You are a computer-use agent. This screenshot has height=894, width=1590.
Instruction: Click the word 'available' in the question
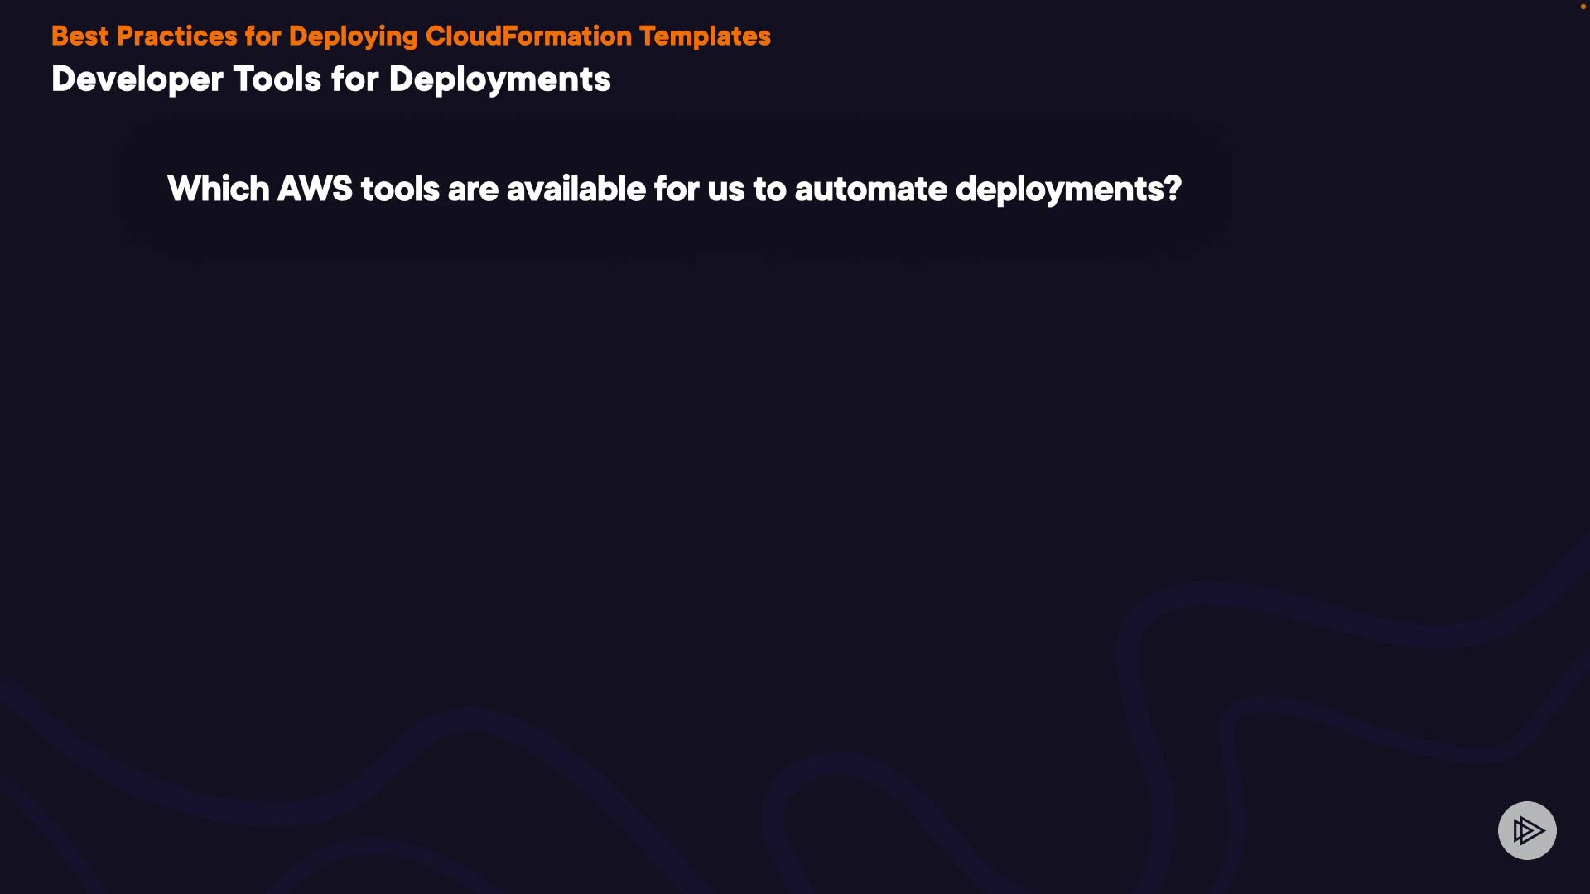[576, 190]
